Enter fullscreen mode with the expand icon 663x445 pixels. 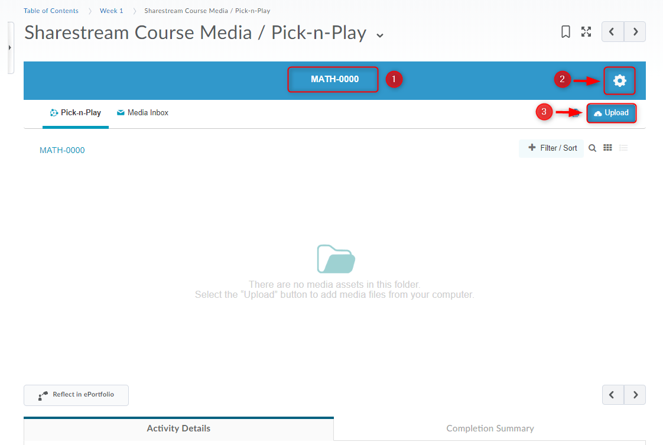point(586,32)
